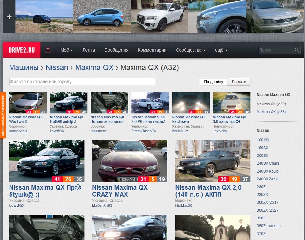Open user Berik-01kz profile
The image size is (305, 240).
click(x=180, y=131)
